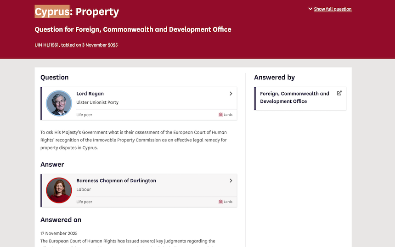Click the Ulster Unionist Party label
The height and width of the screenshot is (247, 395).
pos(97,102)
